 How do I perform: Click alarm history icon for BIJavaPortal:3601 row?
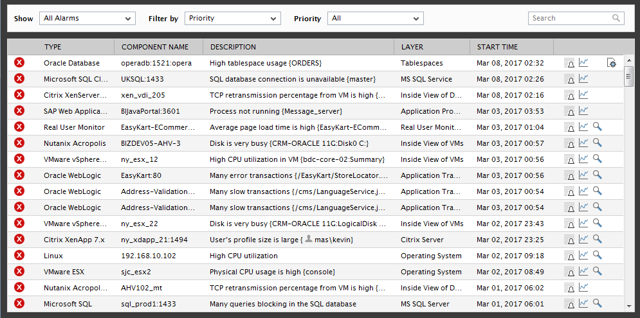pos(569,111)
